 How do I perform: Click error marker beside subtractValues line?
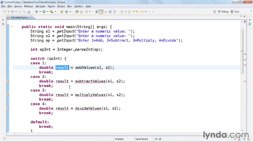pyautogui.click(x=8, y=81)
